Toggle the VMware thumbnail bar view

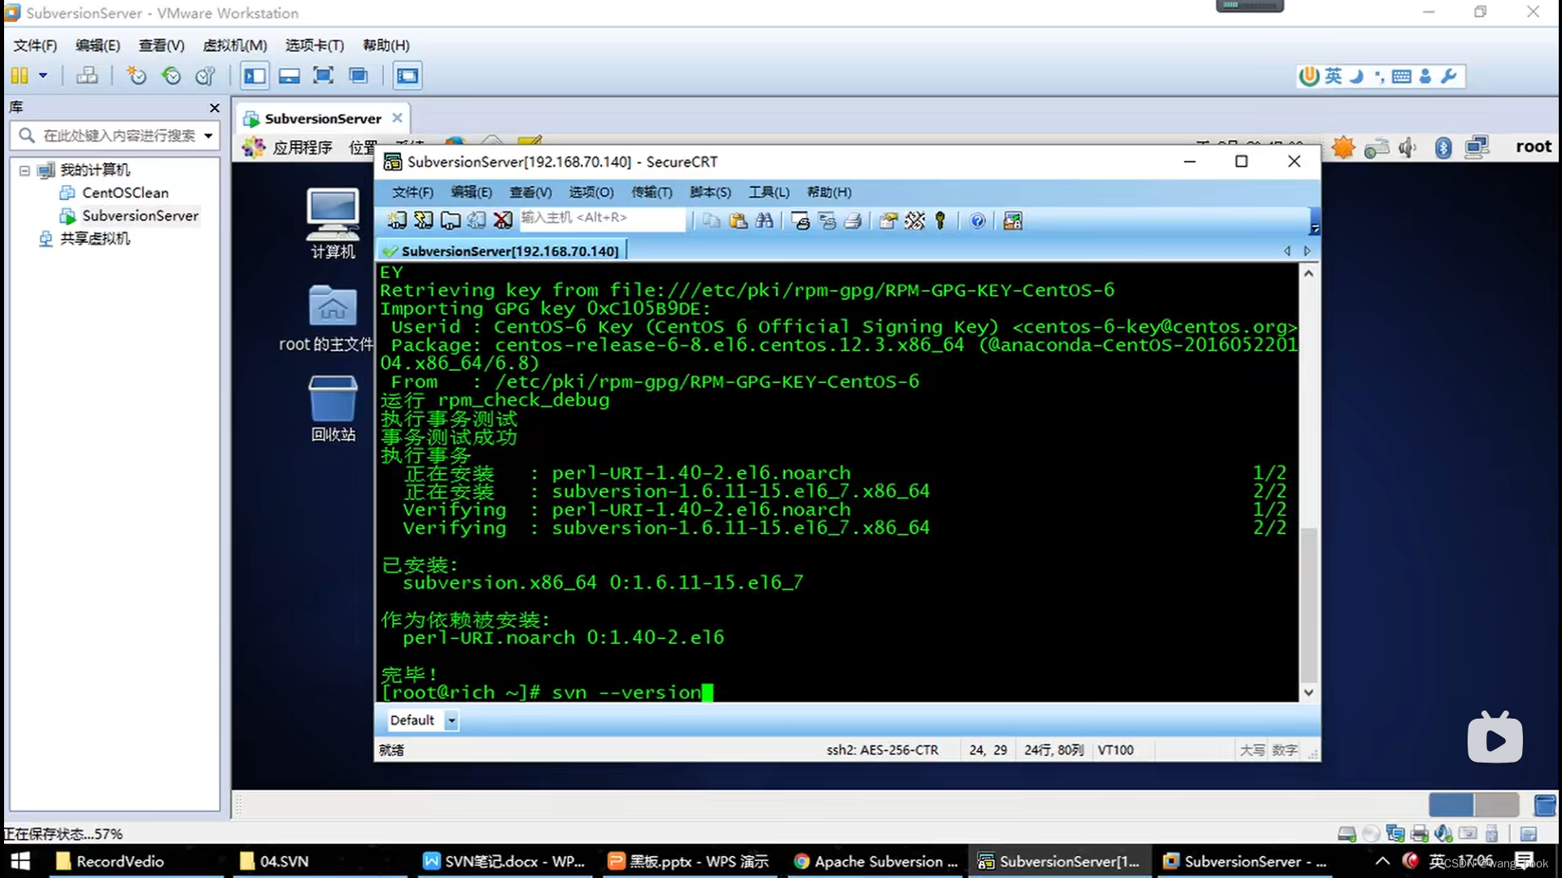pyautogui.click(x=289, y=76)
